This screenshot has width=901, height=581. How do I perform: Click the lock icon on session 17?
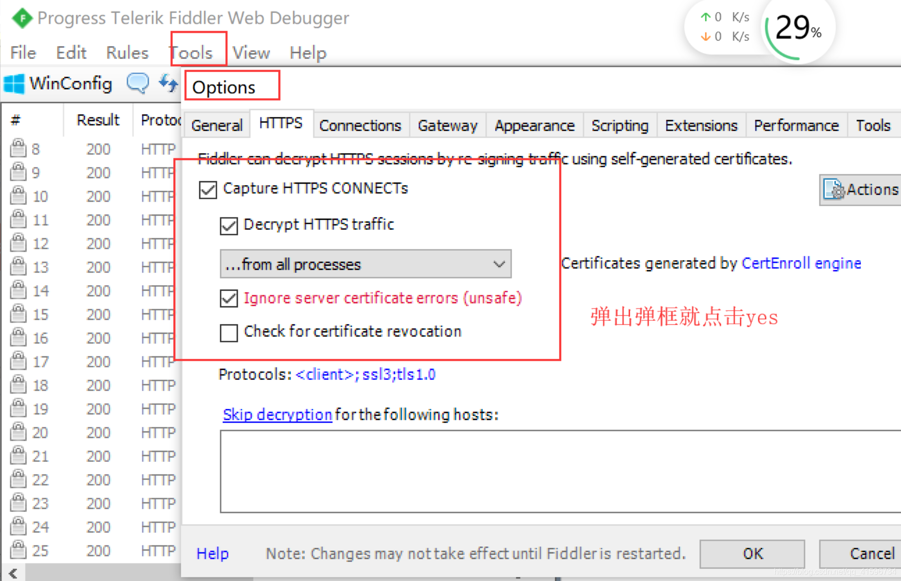19,361
